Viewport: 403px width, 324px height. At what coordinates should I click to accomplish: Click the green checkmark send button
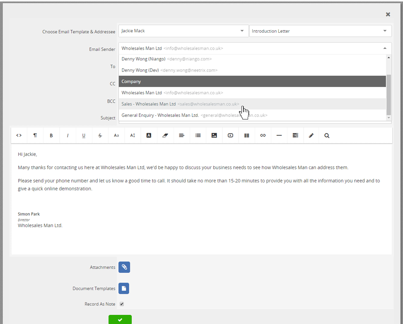120,319
